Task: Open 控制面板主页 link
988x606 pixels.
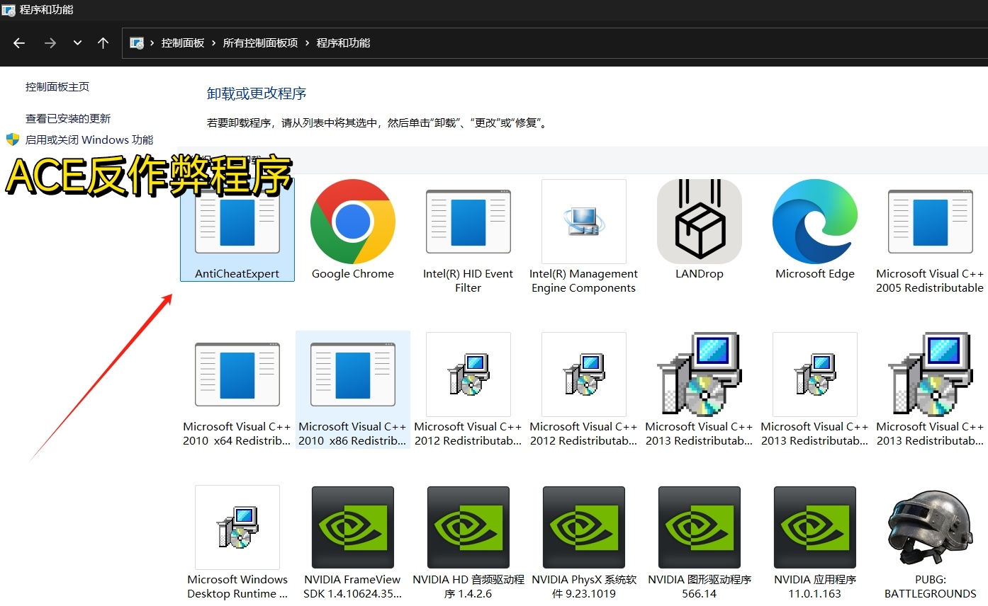Action: (57, 87)
